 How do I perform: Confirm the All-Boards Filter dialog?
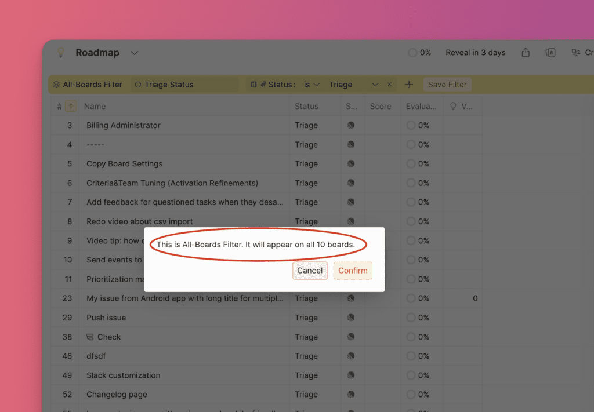pos(353,271)
